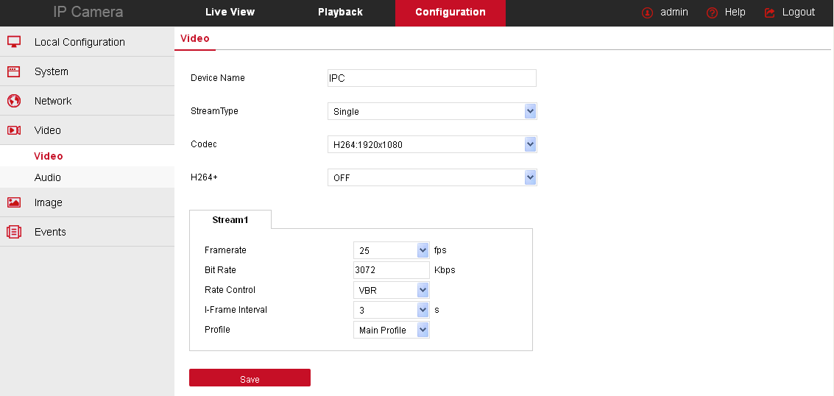This screenshot has height=396, width=834.
Task: Click the Network globe icon
Action: (x=14, y=101)
